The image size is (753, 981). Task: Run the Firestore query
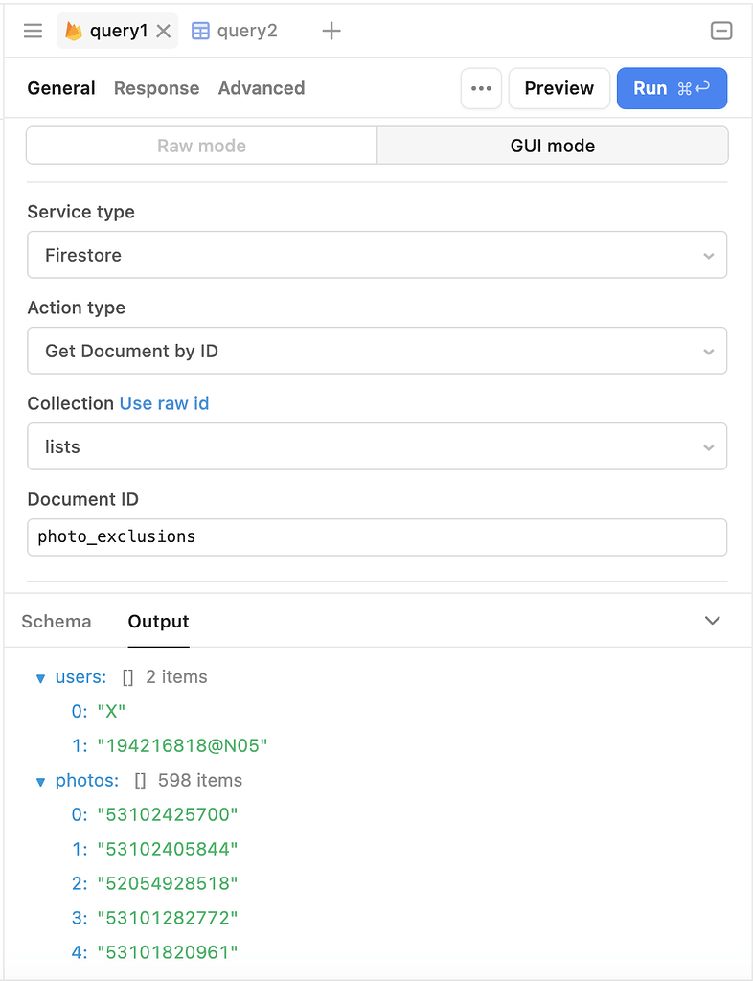[672, 87]
